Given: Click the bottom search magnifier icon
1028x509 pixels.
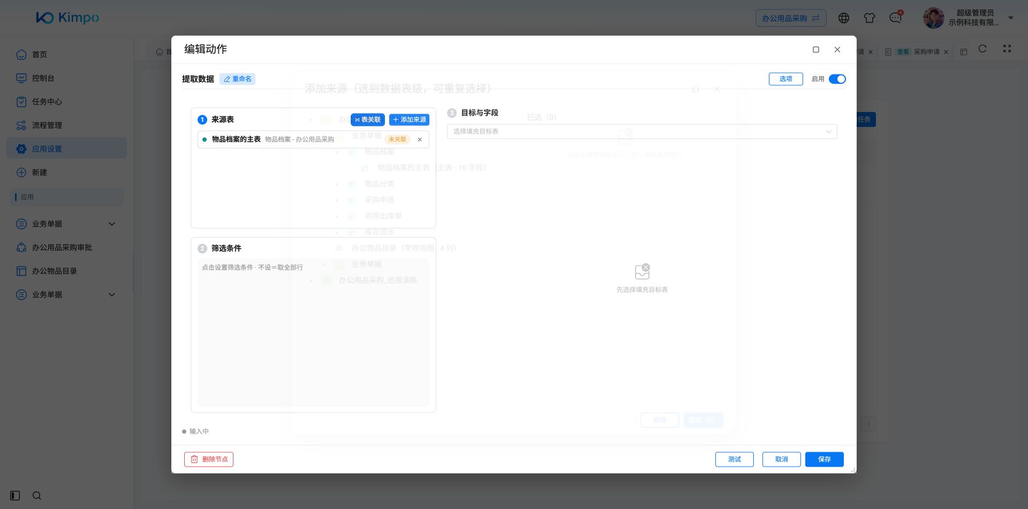Looking at the screenshot, I should (36, 496).
